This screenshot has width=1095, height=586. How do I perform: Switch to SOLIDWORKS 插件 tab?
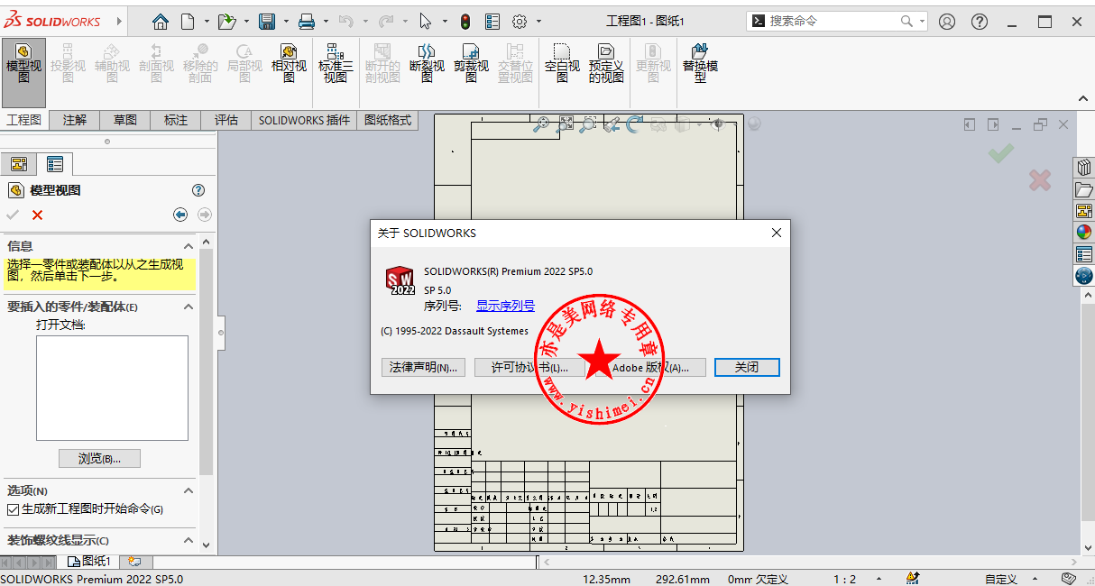304,120
